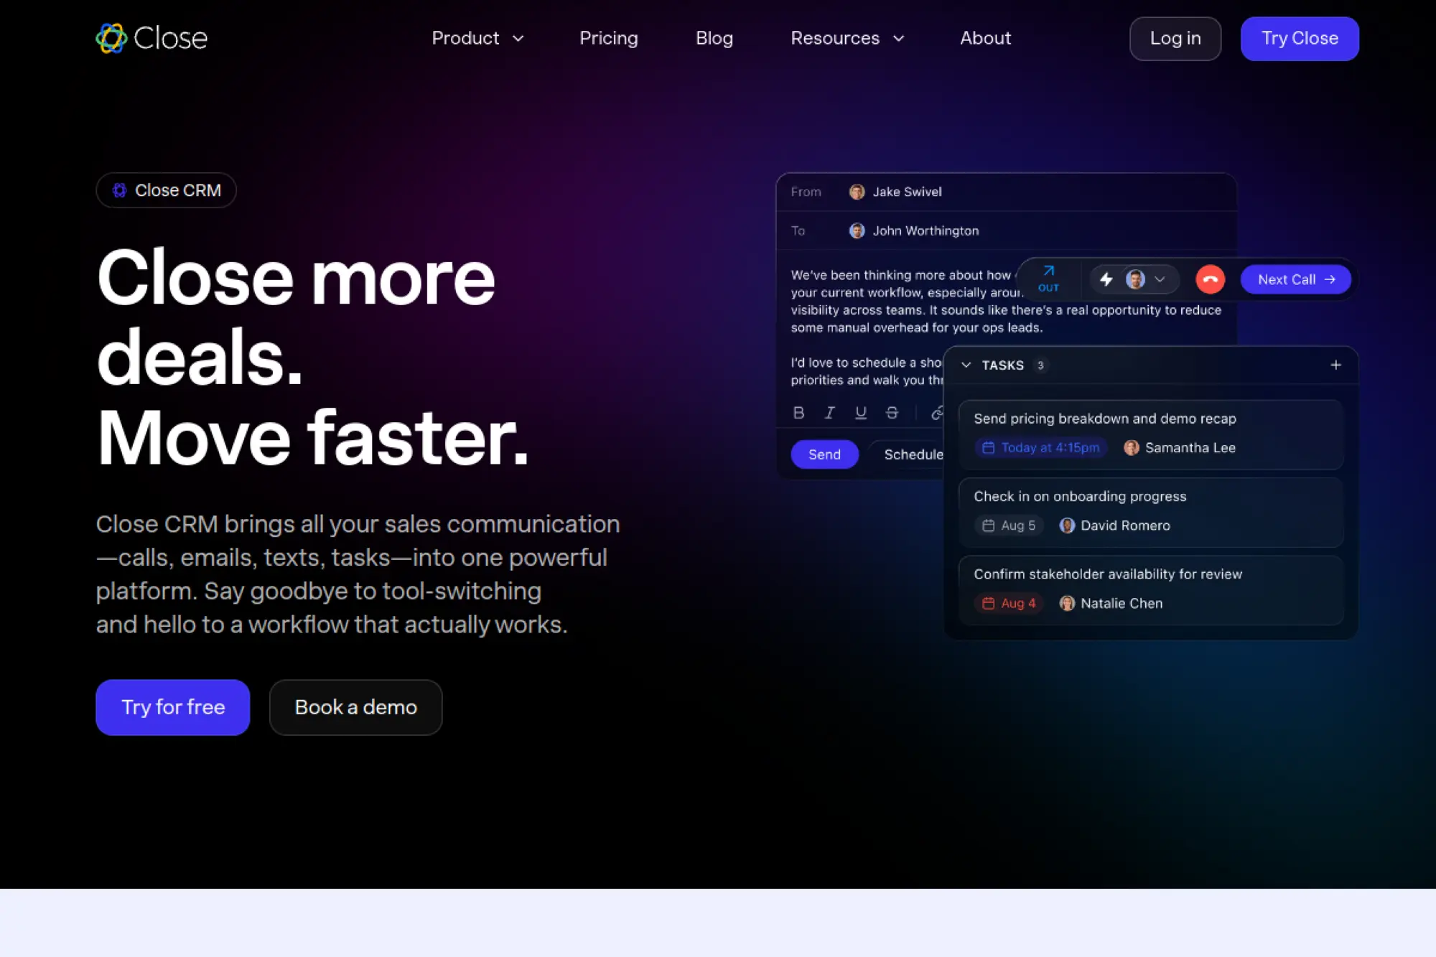Image resolution: width=1436 pixels, height=957 pixels.
Task: Select the Today at 4:15pm date chip
Action: 1040,448
